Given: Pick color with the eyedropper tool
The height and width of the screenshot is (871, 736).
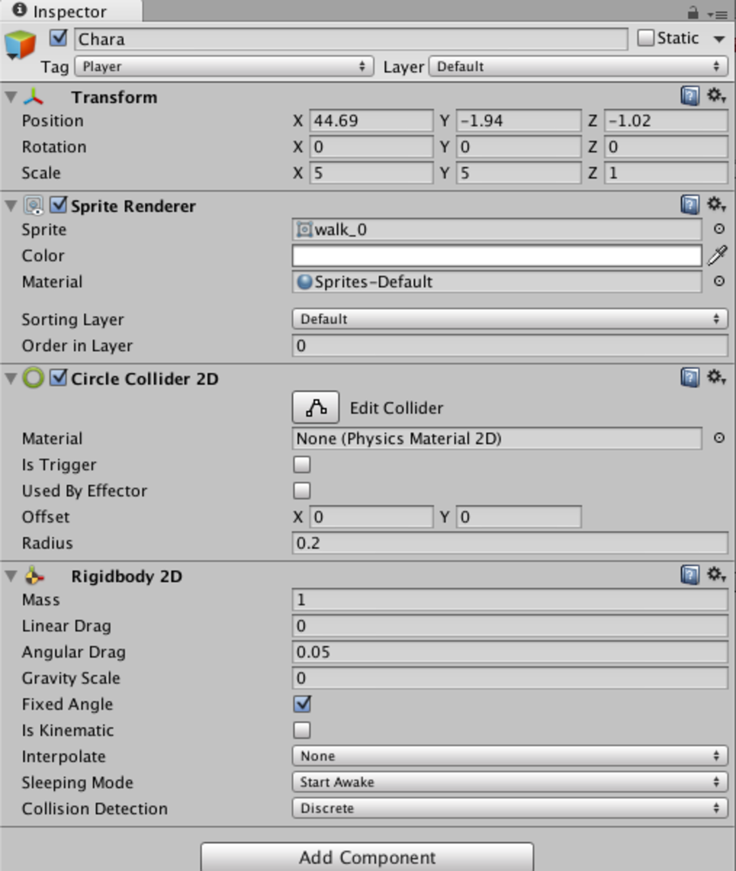Looking at the screenshot, I should (717, 255).
